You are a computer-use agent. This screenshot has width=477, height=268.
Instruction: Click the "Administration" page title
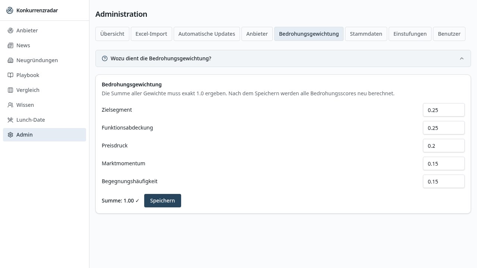[x=121, y=14]
